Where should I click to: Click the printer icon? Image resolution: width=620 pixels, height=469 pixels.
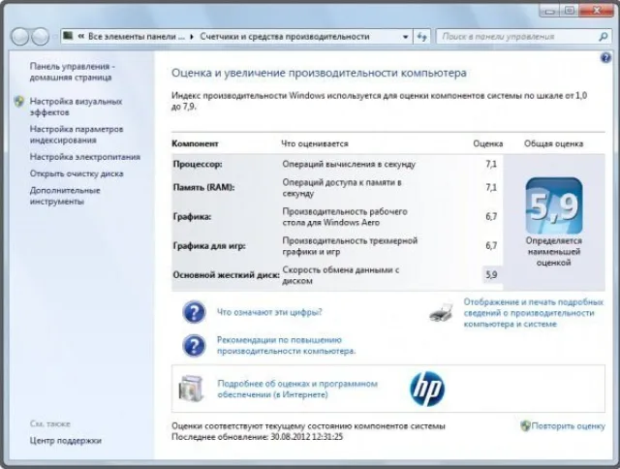(442, 312)
